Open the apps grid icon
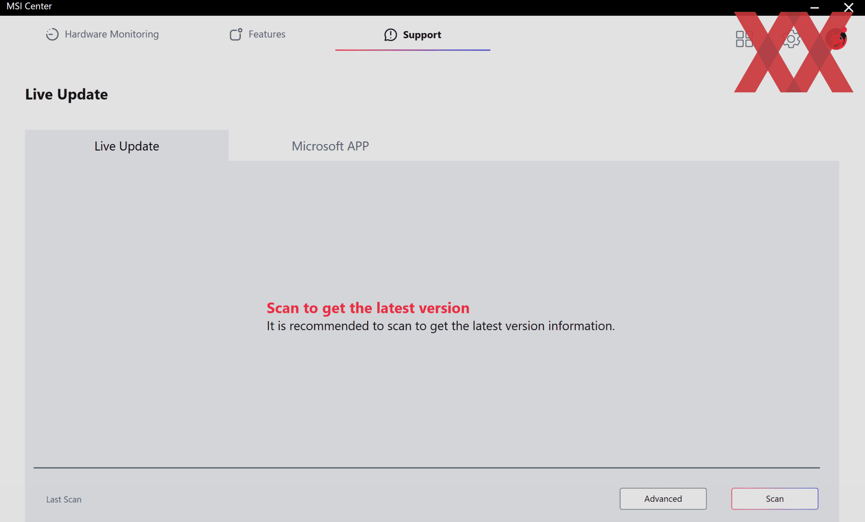865x522 pixels. (744, 39)
